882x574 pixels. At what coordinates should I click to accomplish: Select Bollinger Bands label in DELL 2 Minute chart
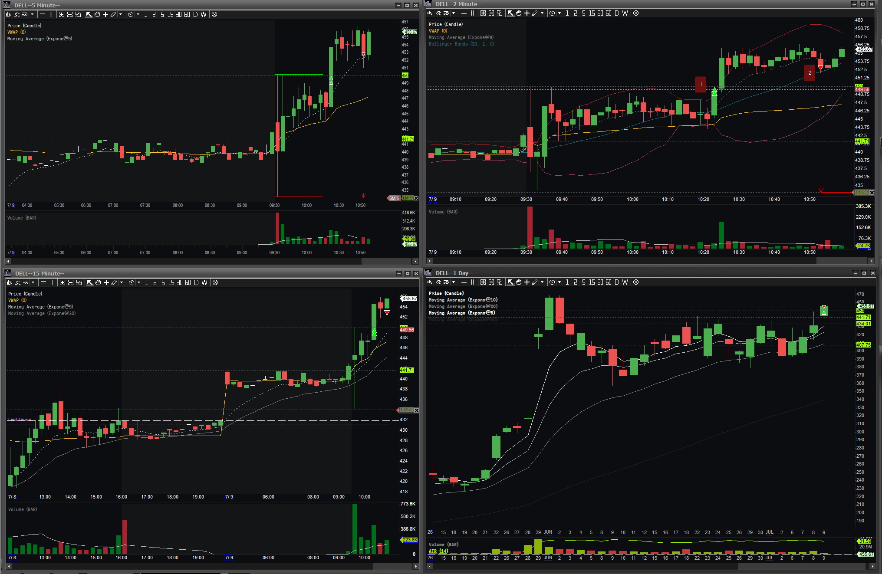[461, 44]
